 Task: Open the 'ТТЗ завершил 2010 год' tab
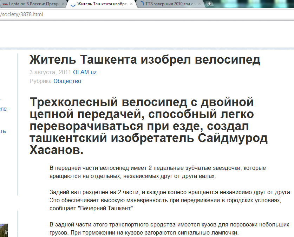click(x=170, y=4)
